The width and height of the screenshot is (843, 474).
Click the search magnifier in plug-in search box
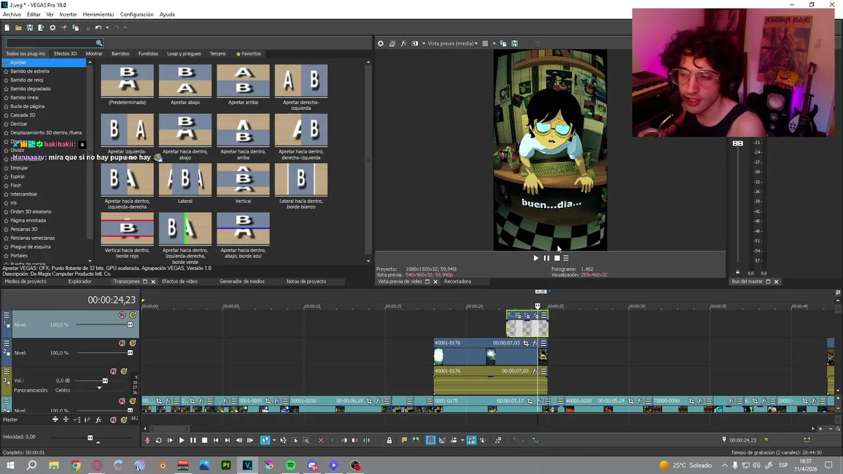point(99,43)
